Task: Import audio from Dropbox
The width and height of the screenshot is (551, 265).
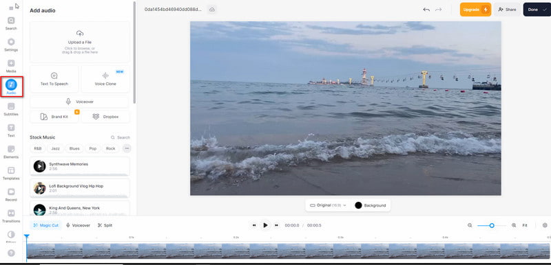Action: tap(105, 117)
